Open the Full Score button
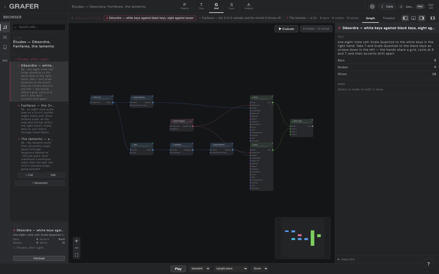Viewport: 439px width, 274px height. click(39, 258)
